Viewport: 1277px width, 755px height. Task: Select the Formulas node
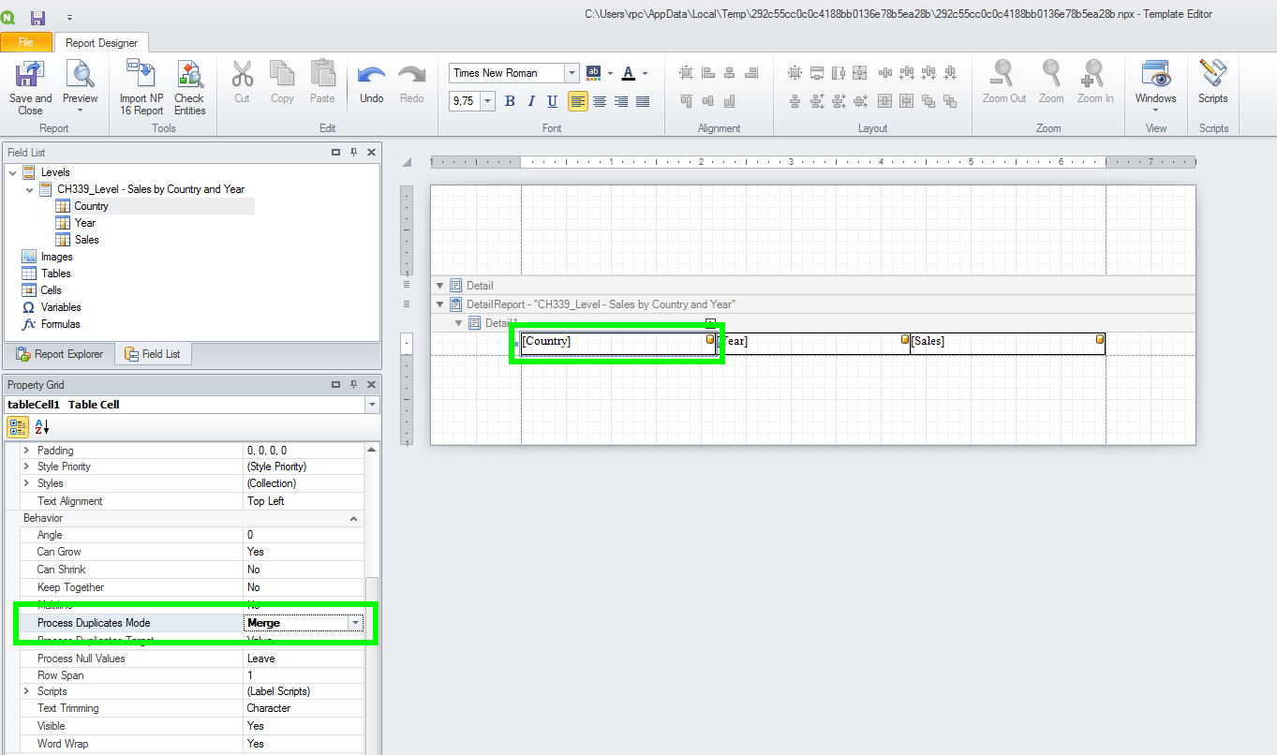point(61,324)
